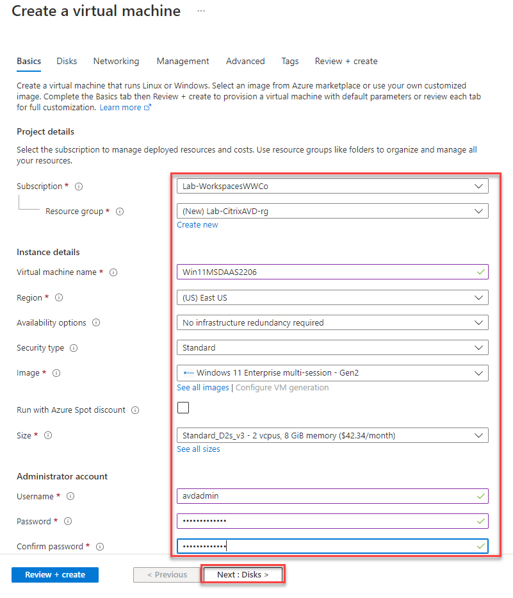Expand the Region dropdown
Image resolution: width=513 pixels, height=598 pixels.
[332, 297]
